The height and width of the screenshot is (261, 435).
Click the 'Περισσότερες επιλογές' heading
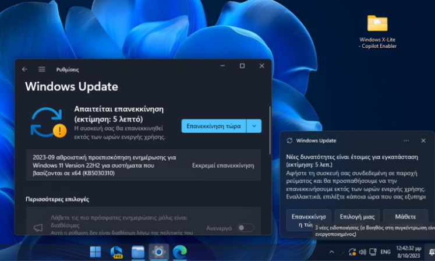[58, 199]
